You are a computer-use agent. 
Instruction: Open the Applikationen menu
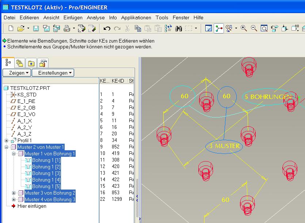click(x=136, y=17)
